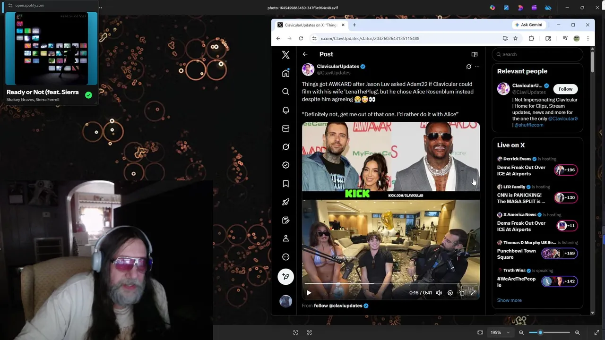Click Grok explain icon on the post

pyautogui.click(x=468, y=67)
